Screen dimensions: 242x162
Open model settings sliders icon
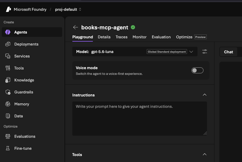tap(205, 52)
